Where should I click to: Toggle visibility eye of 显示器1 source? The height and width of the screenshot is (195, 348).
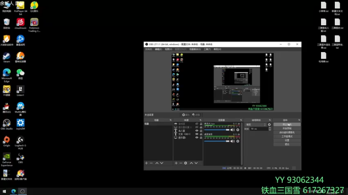pyautogui.click(x=197, y=137)
